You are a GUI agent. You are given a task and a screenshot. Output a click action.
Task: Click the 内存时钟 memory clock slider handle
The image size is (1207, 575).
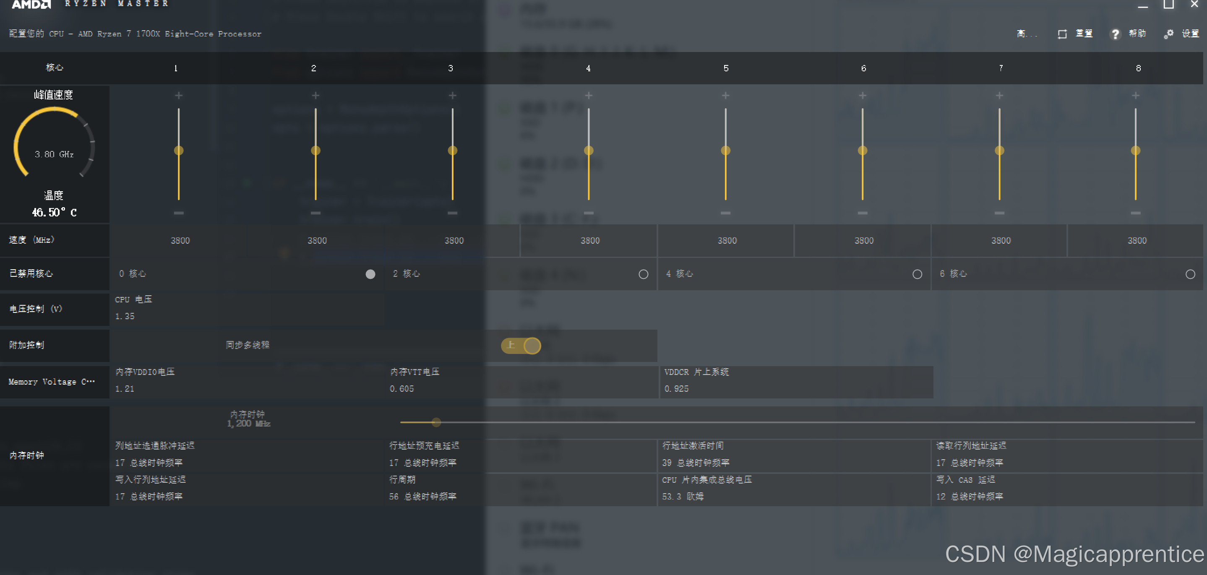click(x=436, y=422)
